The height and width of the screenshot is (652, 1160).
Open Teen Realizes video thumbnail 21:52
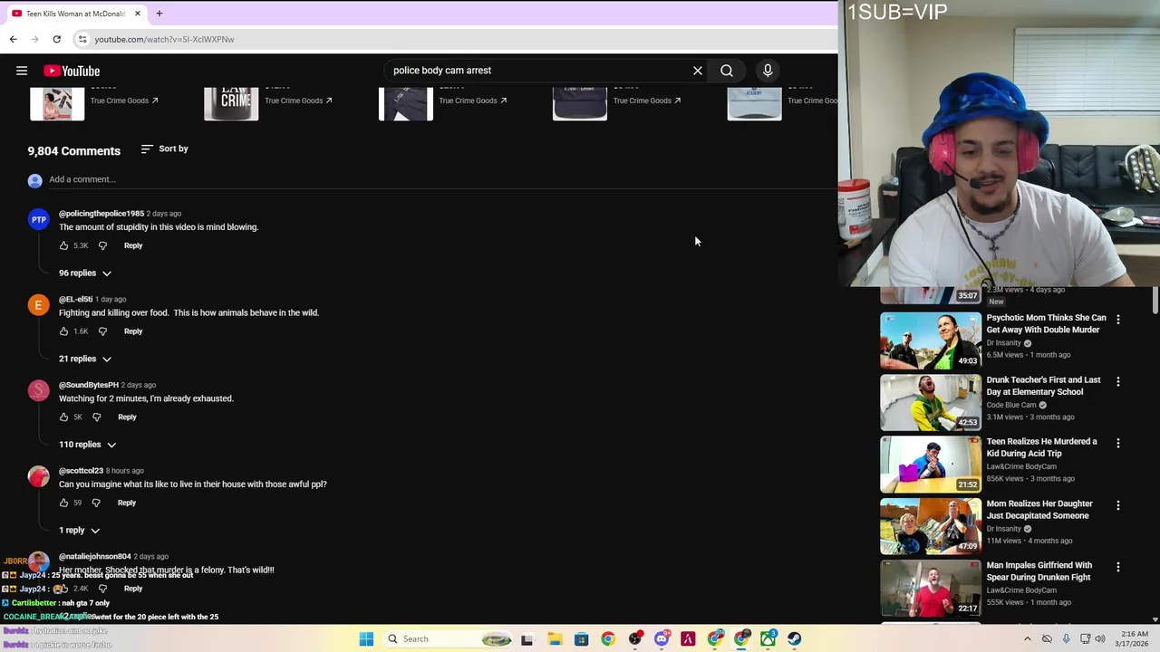[931, 465]
